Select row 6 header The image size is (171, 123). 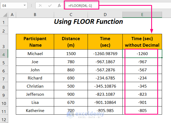click(4, 70)
